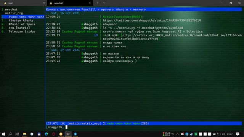Expand hidden system tray icons chevron
Screen dimensions: 244x137
click(178, 134)
